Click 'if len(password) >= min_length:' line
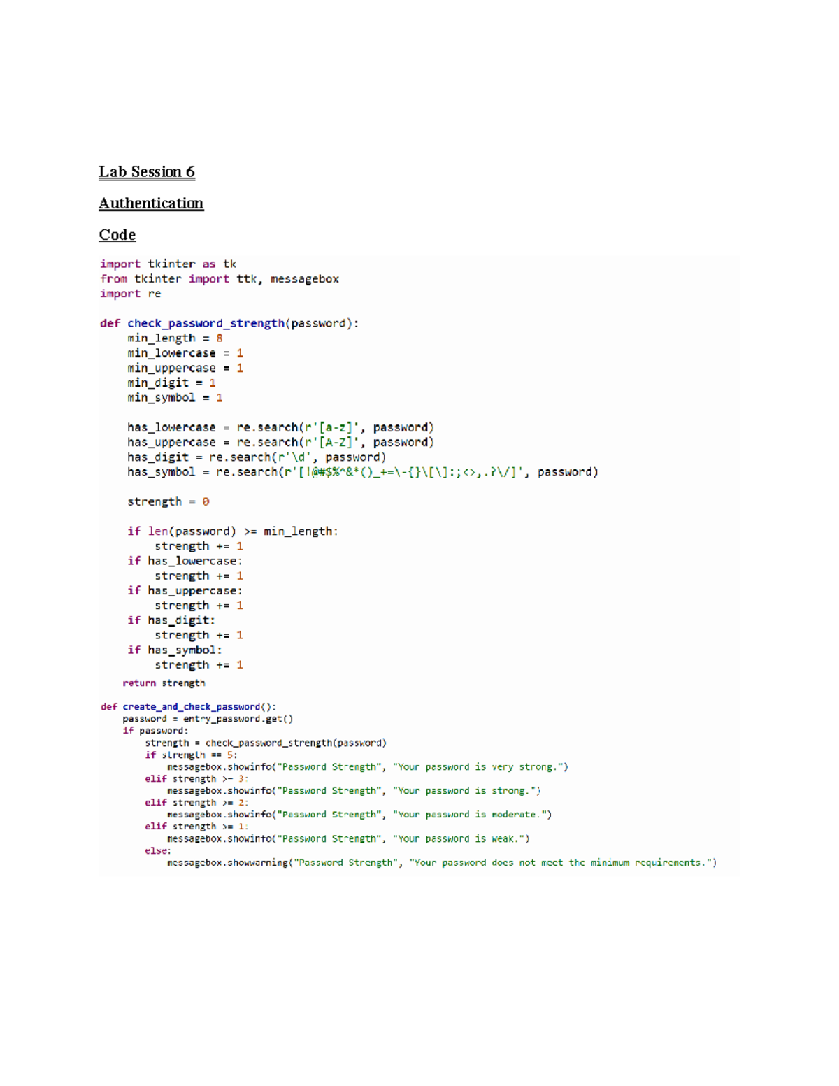This screenshot has height=1086, width=839. (x=233, y=531)
